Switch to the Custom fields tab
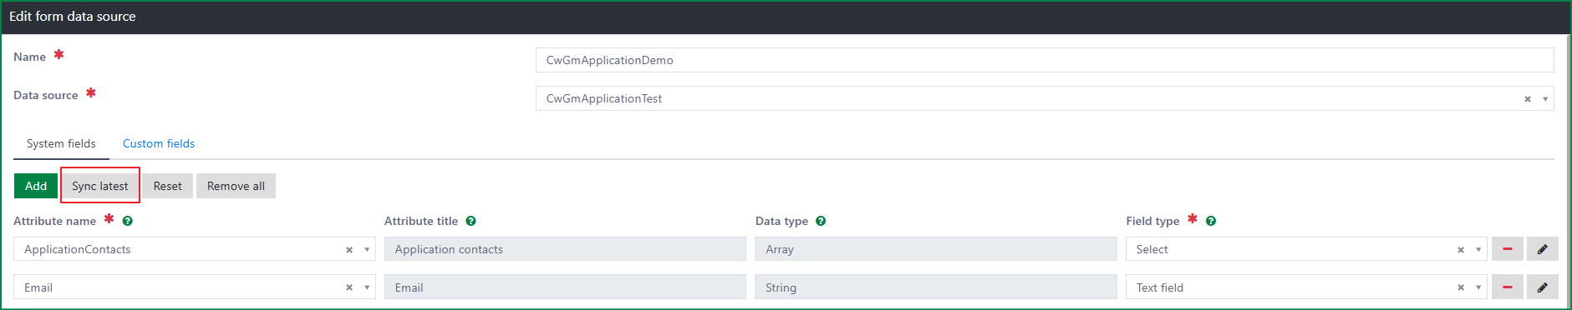The width and height of the screenshot is (1572, 310). (159, 143)
